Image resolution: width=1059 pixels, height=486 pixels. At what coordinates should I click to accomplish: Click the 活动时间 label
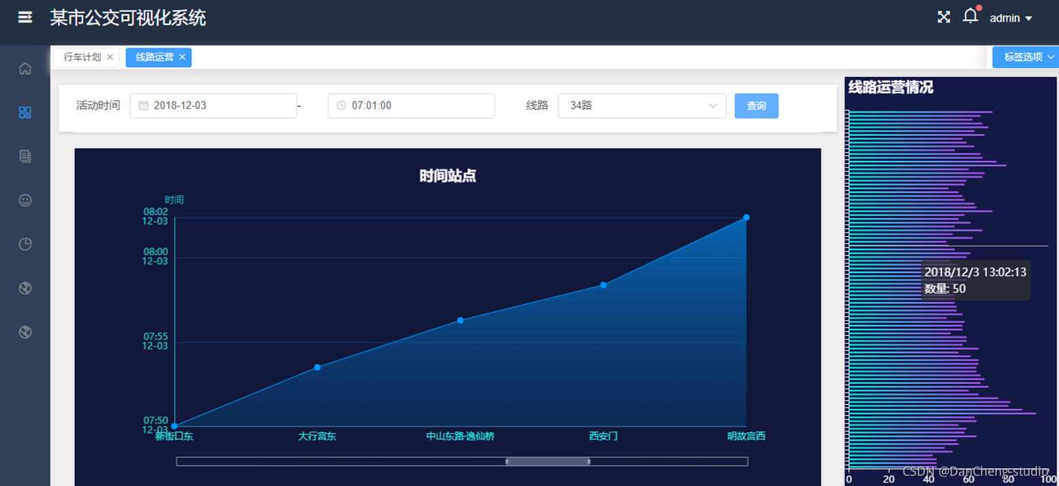[98, 105]
